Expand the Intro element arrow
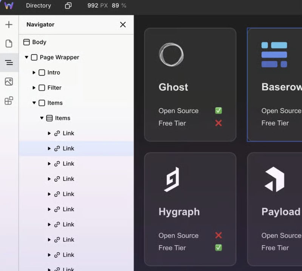The height and width of the screenshot is (271, 302). (x=34, y=73)
